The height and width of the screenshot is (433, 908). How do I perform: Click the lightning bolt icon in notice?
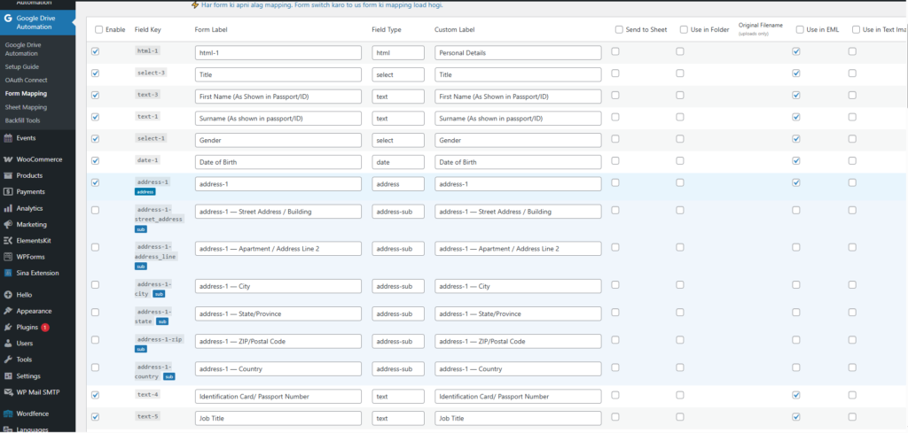195,4
